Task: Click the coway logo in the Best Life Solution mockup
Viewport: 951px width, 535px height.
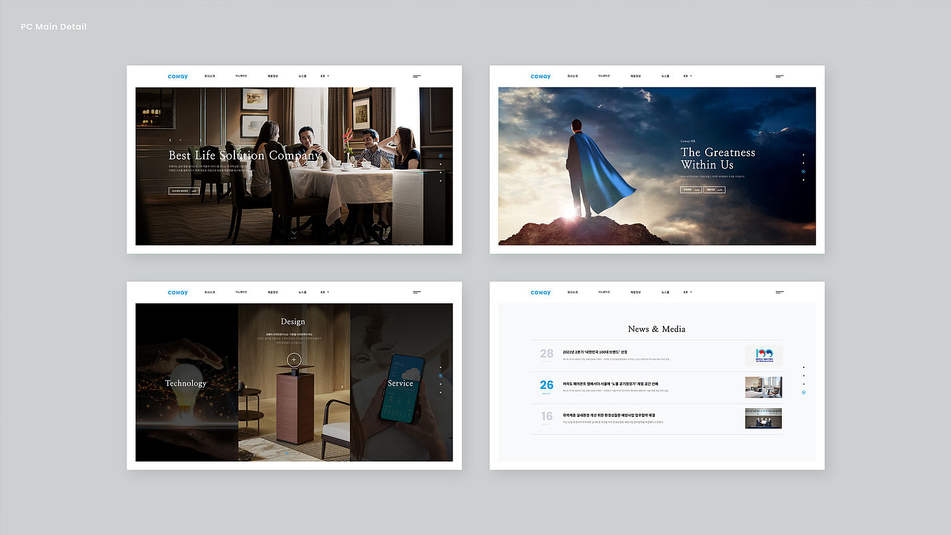Action: (178, 77)
